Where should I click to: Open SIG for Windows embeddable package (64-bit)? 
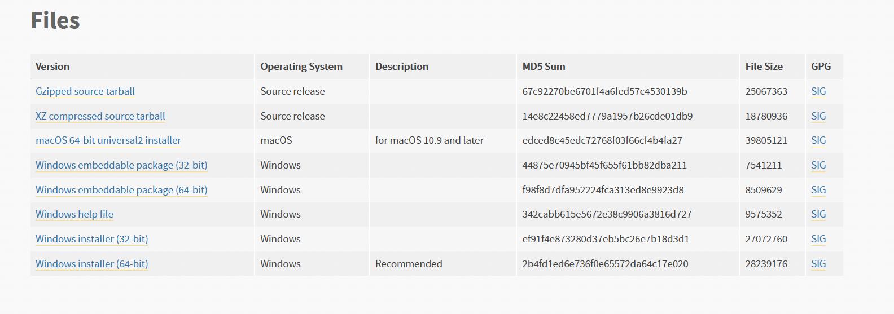coord(818,190)
